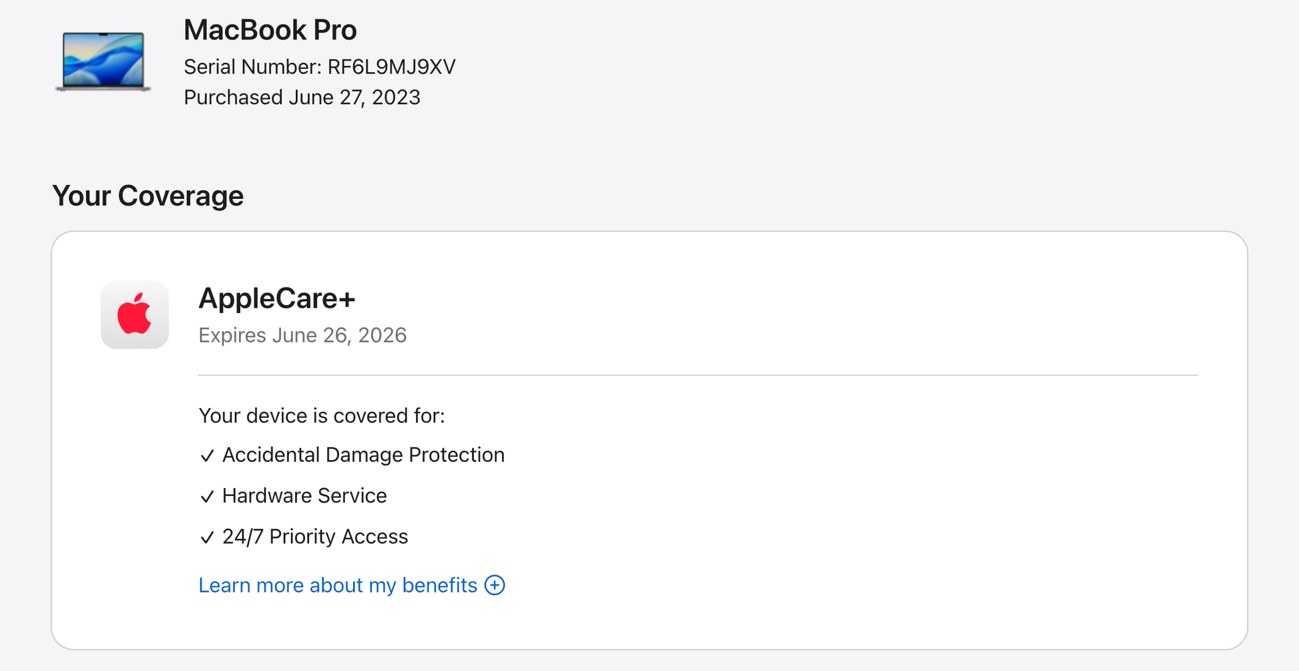Click the serial number RF6L9MJ9XV
The width and height of the screenshot is (1299, 671).
tap(391, 67)
